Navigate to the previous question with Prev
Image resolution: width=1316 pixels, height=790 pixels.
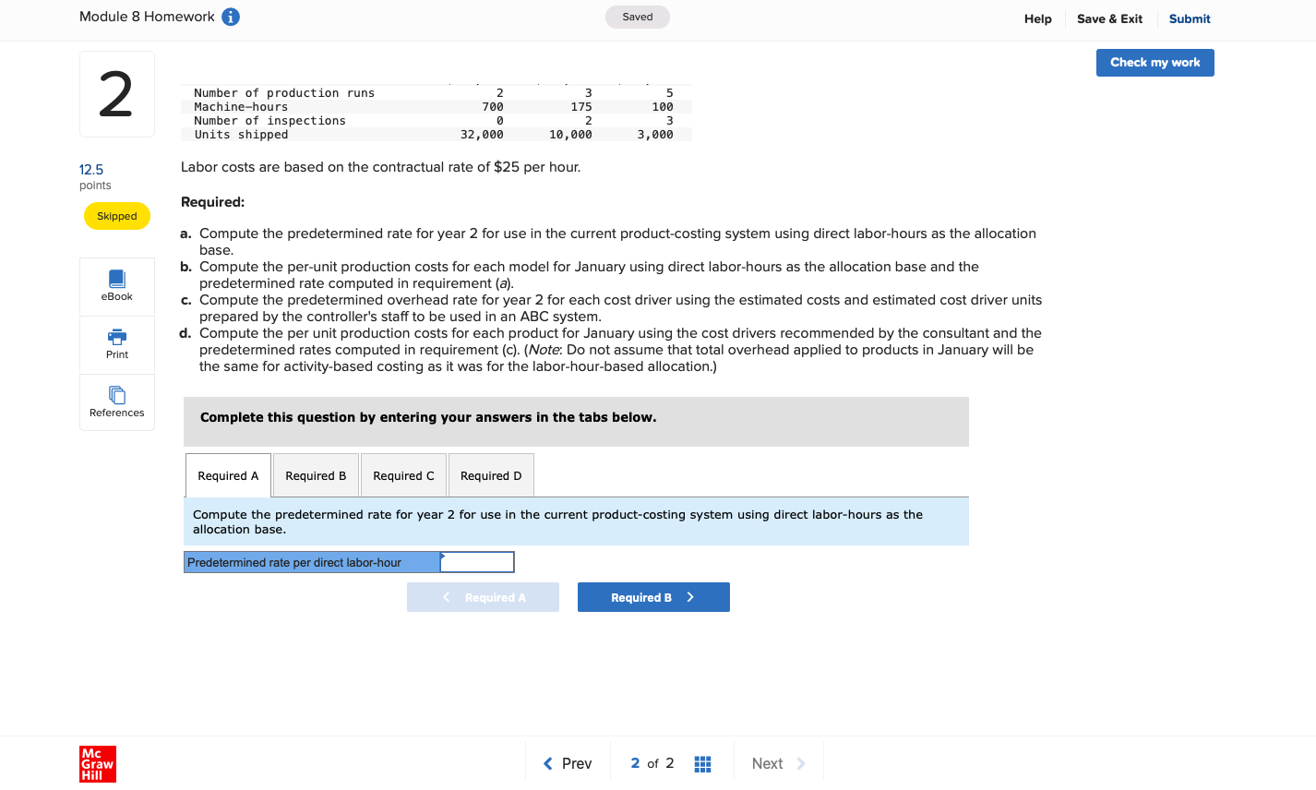pyautogui.click(x=568, y=763)
